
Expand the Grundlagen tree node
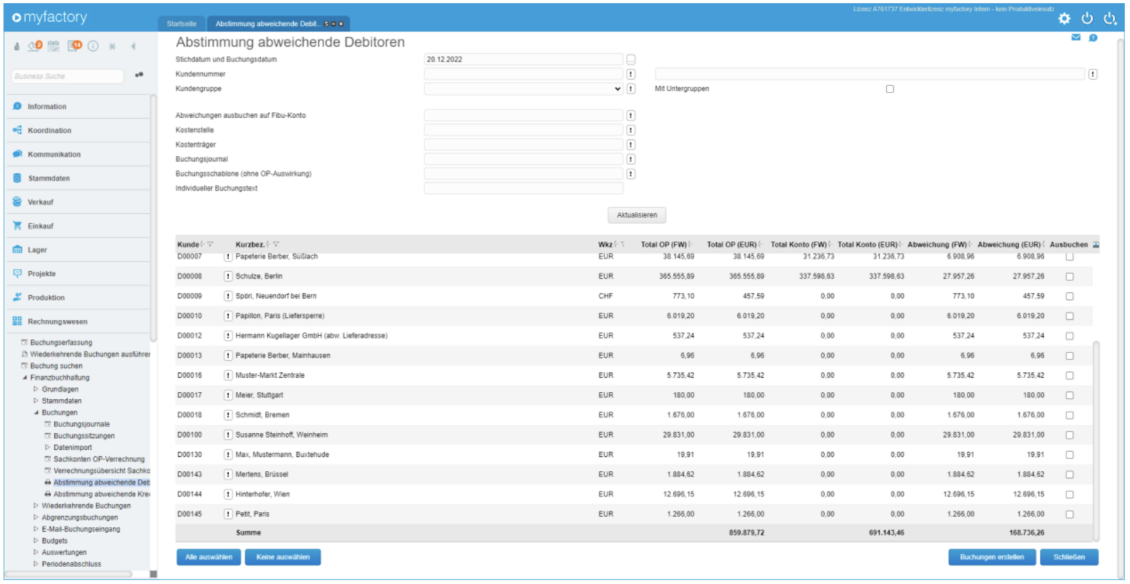(x=36, y=389)
